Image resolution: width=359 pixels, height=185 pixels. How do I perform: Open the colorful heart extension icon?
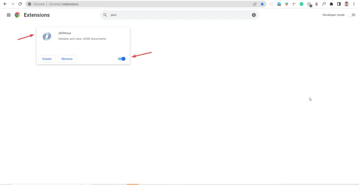coord(286,4)
